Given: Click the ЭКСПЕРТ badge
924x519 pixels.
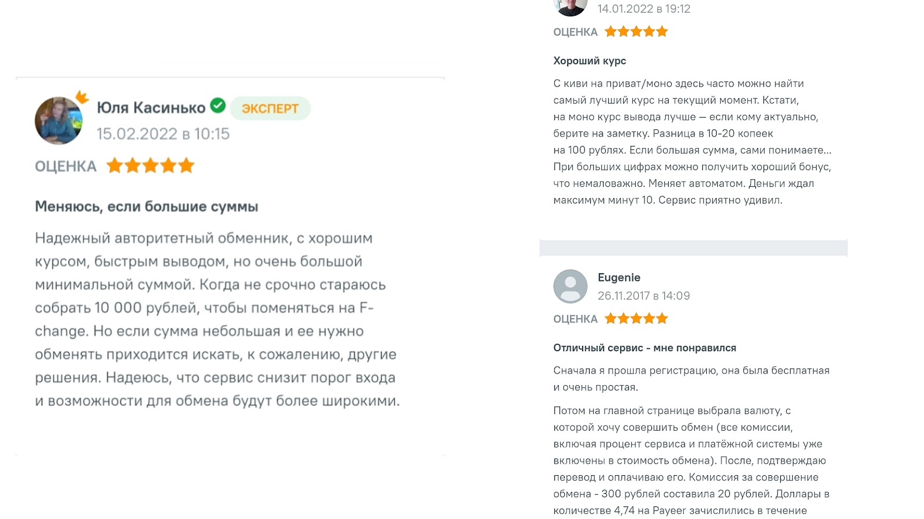Looking at the screenshot, I should click(x=270, y=108).
